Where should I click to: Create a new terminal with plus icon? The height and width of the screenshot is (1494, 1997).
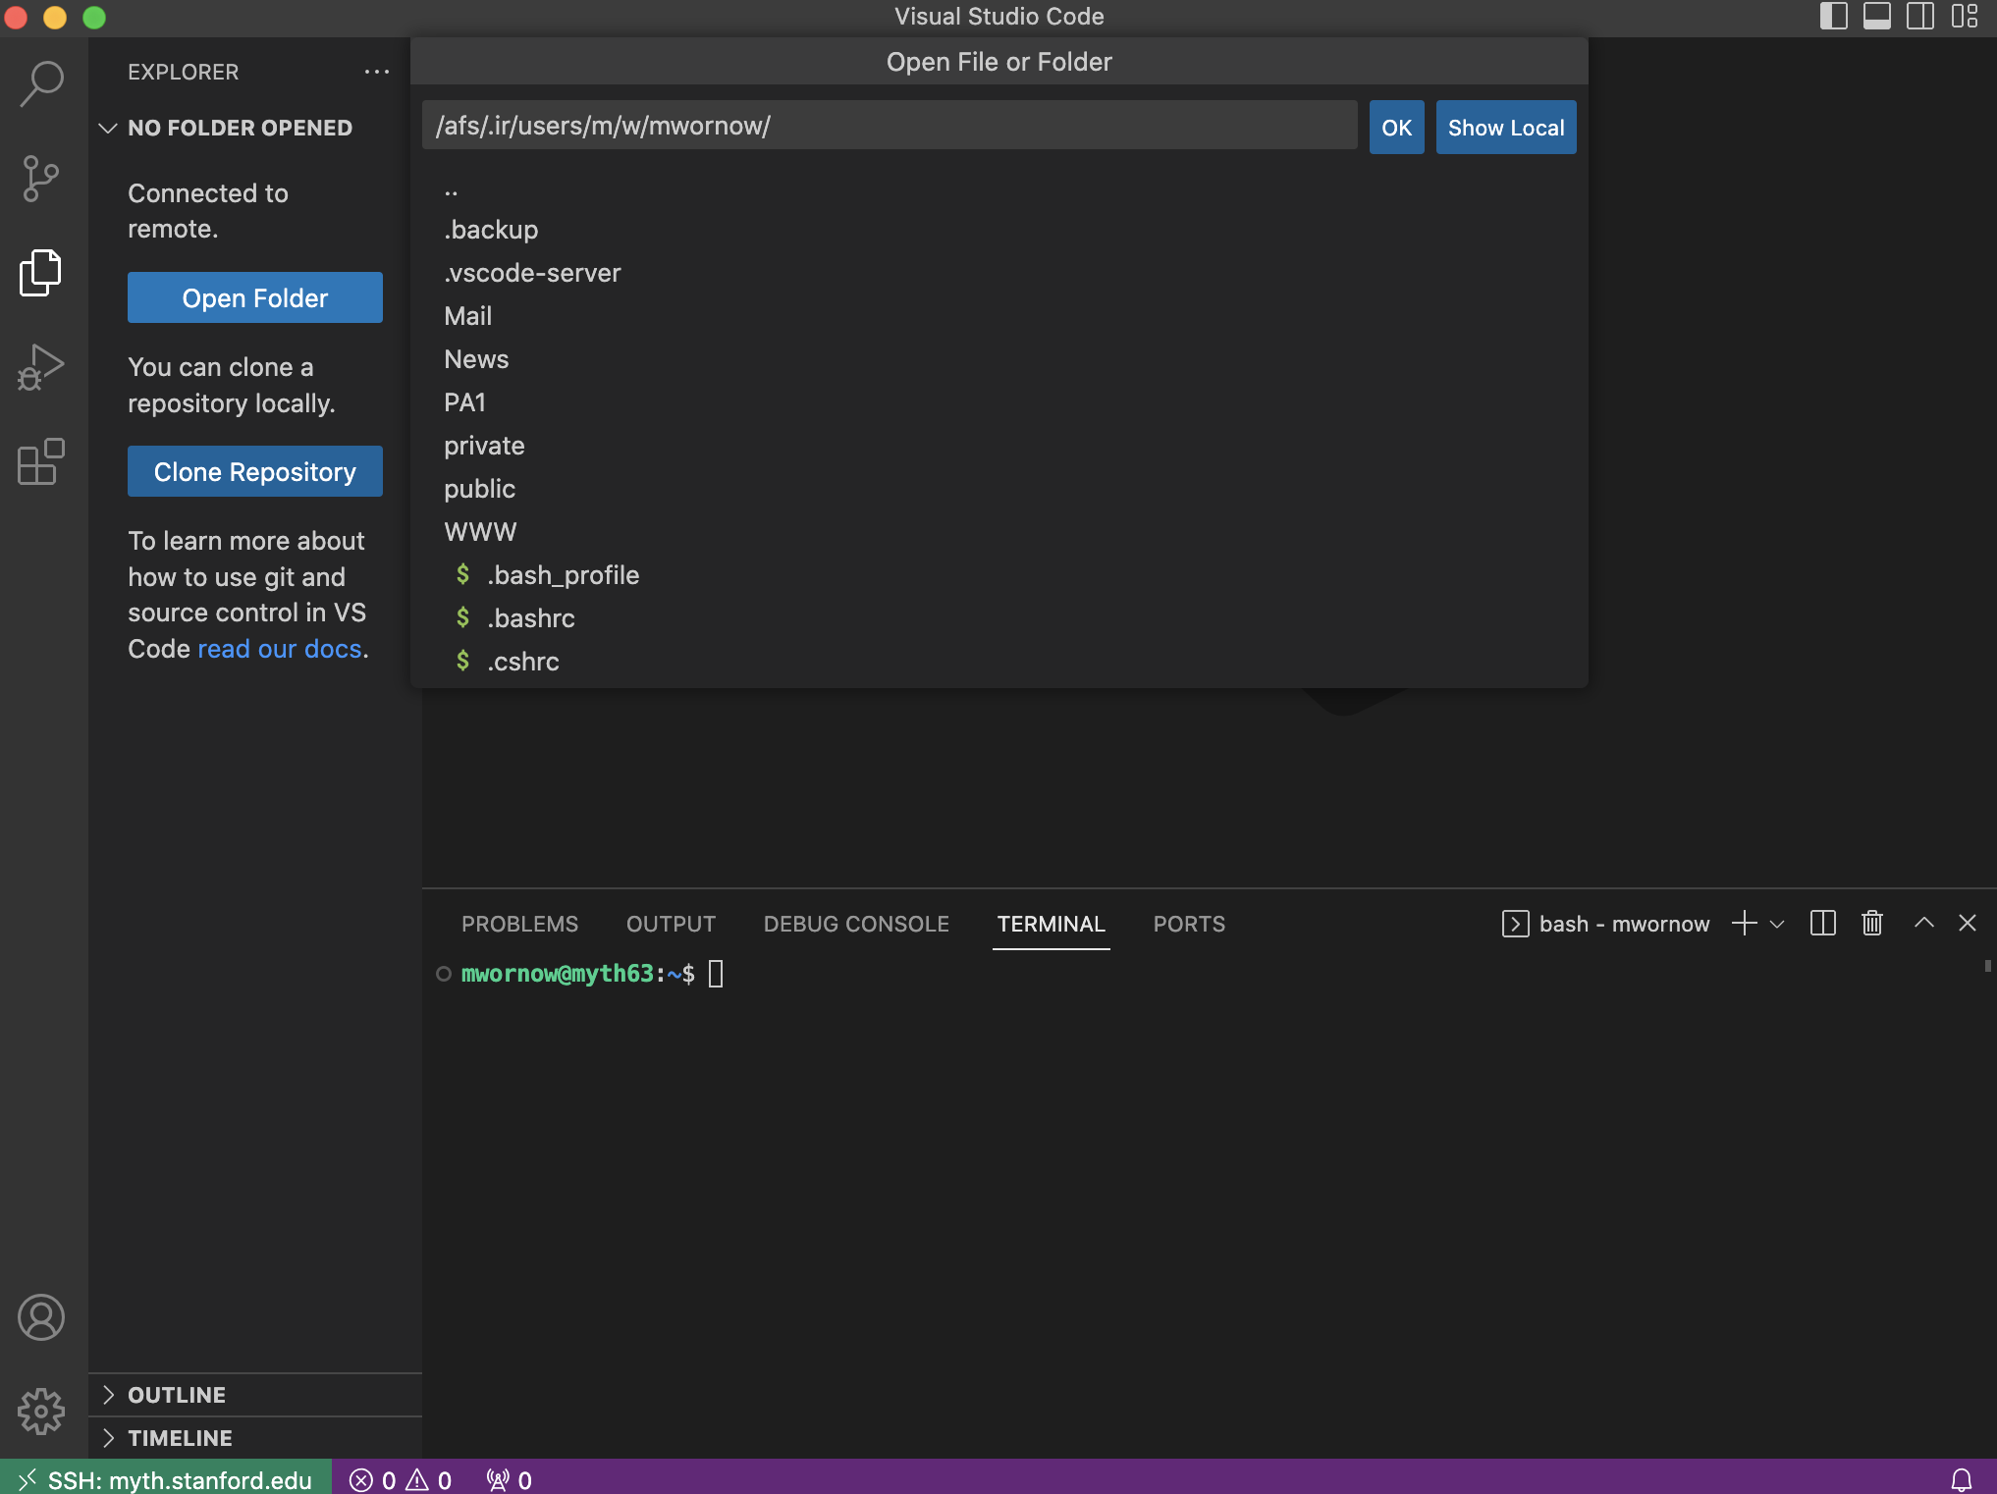point(1744,924)
